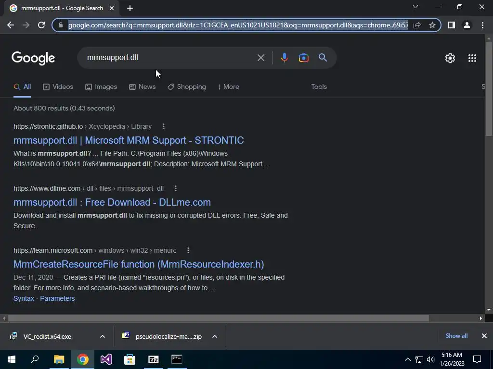Image resolution: width=493 pixels, height=369 pixels.
Task: Click the forward navigation arrow
Action: point(26,25)
